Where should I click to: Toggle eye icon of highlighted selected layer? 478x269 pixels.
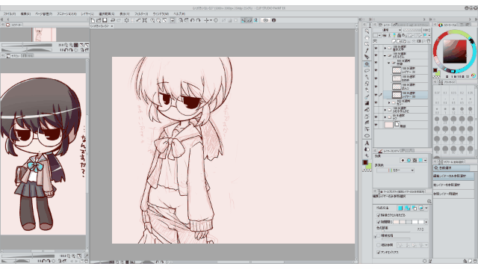pyautogui.click(x=376, y=95)
